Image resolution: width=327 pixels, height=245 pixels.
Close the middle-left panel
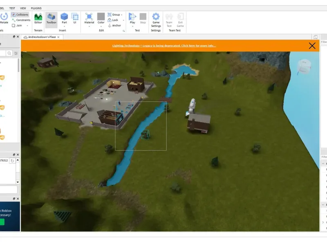pos(18,155)
